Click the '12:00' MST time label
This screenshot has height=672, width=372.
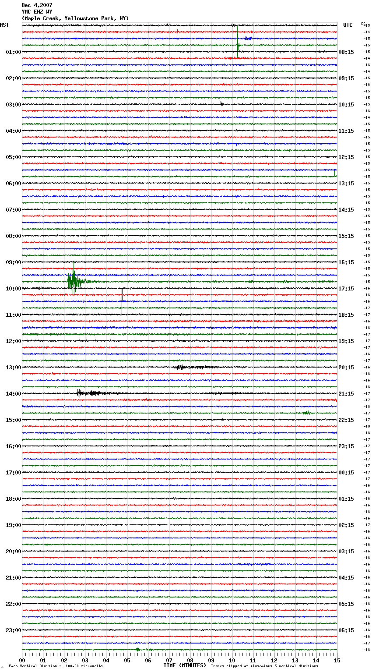[x=14, y=341]
